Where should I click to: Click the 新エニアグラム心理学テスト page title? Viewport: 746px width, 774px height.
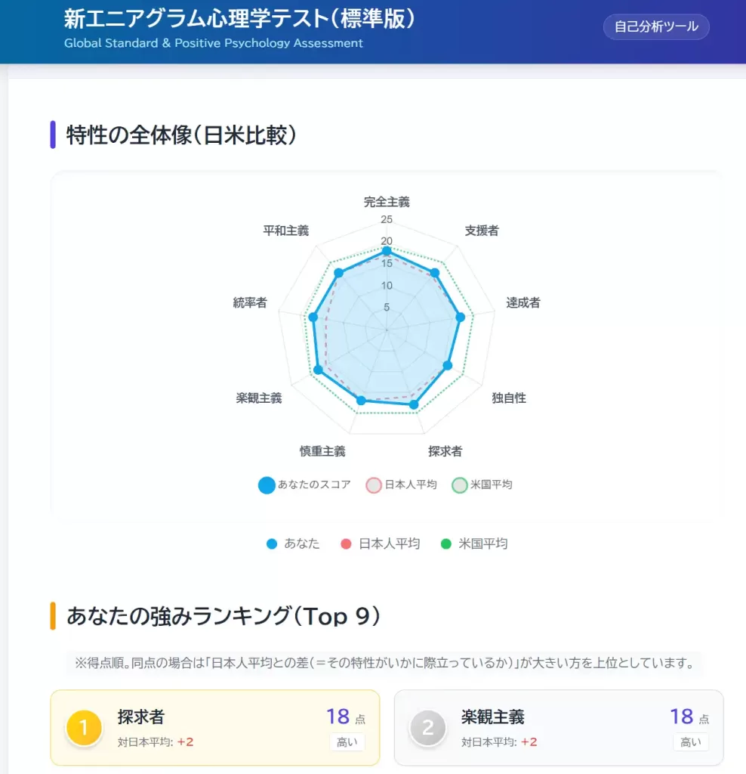click(x=240, y=19)
